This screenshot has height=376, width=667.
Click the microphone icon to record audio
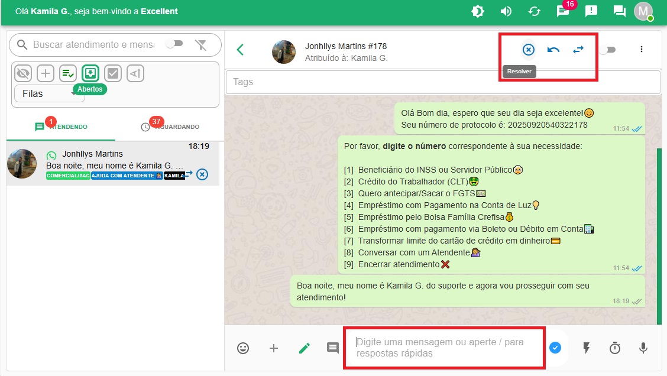[643, 348]
